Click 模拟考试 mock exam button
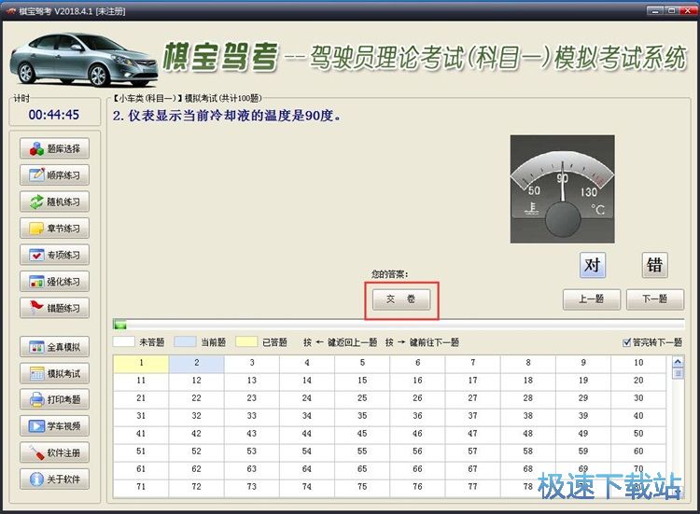The image size is (700, 514). pyautogui.click(x=55, y=373)
